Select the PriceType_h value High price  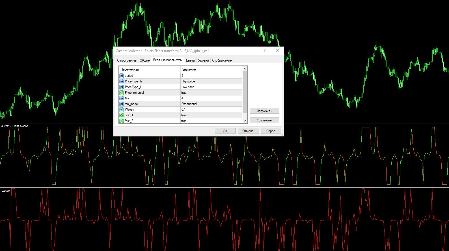(x=211, y=81)
